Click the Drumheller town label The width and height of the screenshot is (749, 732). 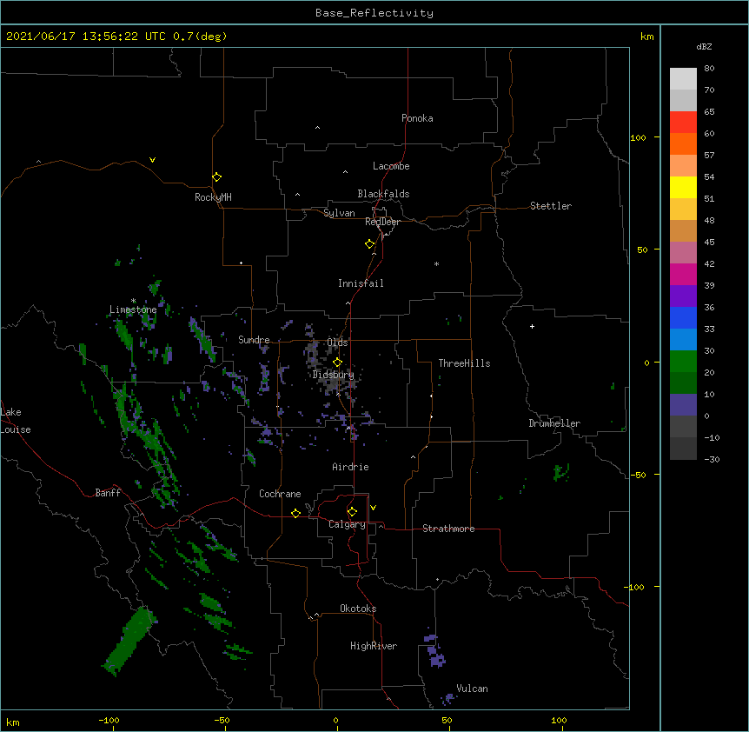pos(554,423)
